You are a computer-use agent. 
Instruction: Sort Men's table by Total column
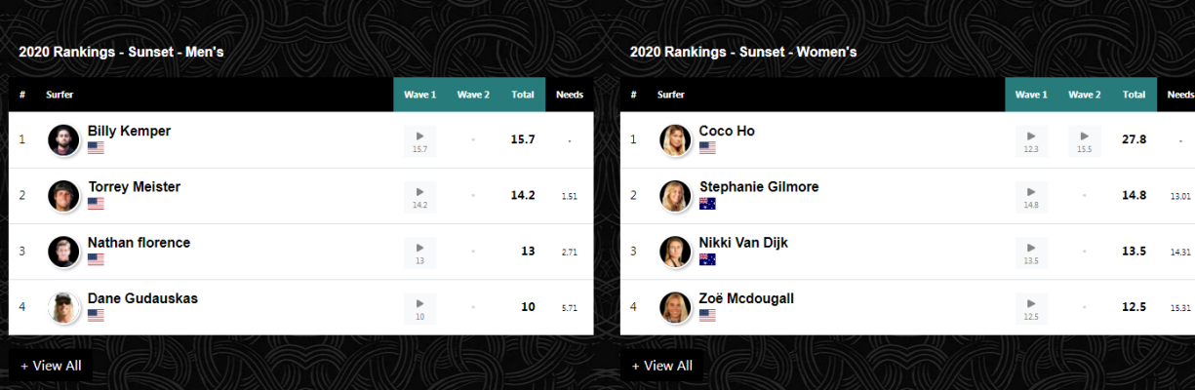coord(523,95)
